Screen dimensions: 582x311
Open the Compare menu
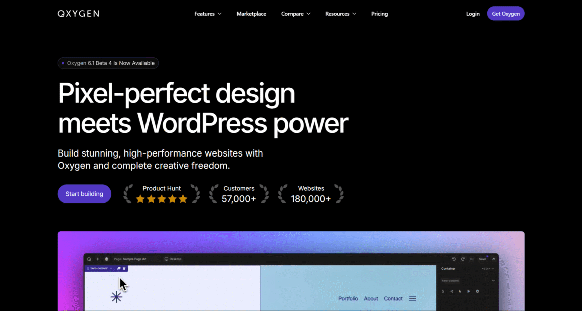[296, 14]
